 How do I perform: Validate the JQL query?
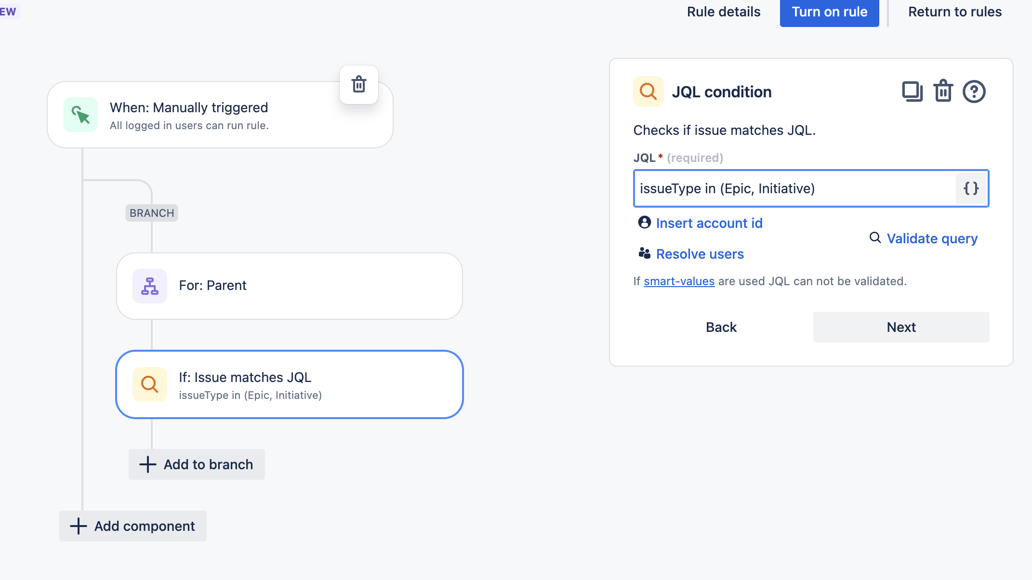coord(932,238)
